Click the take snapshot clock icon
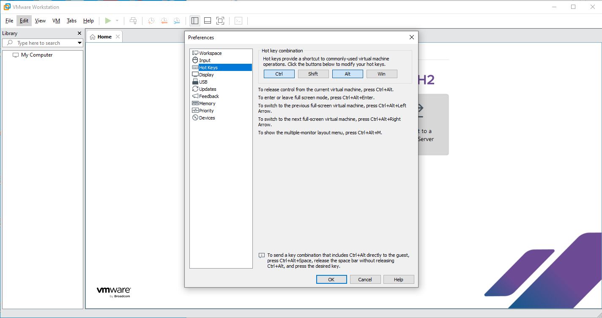Screen dimensions: 602x318 [x=151, y=21]
